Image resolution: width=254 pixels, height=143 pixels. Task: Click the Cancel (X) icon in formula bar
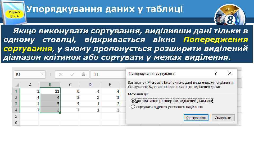click(x=61, y=75)
